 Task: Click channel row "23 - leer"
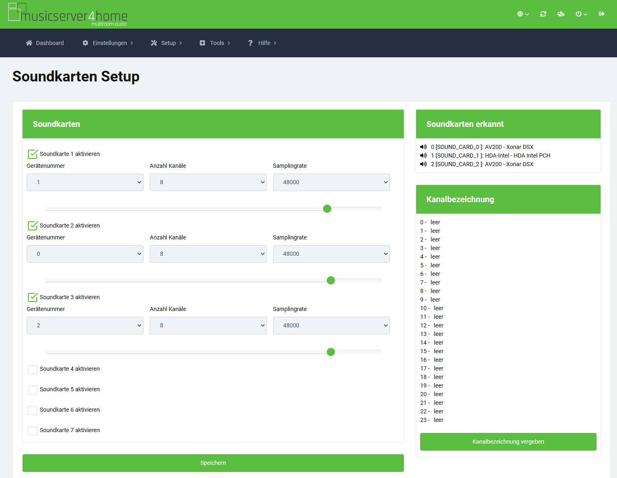coord(432,420)
